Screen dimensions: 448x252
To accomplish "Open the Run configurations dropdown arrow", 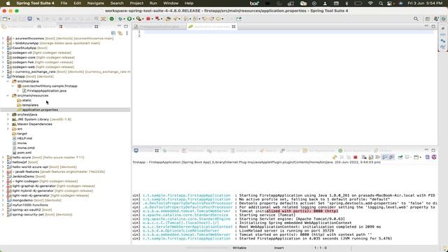I will 133,19.
